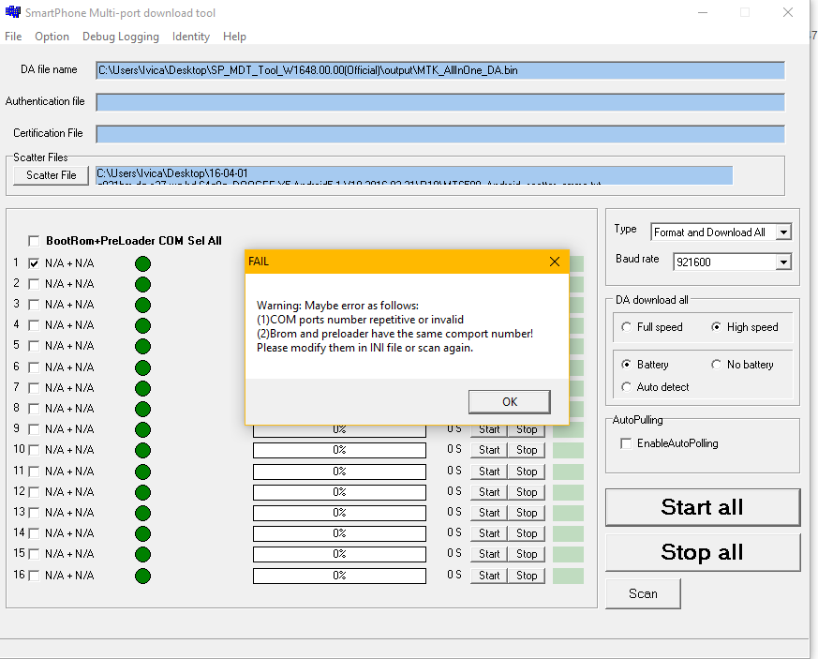Click the Stop all button
818x659 pixels.
[702, 552]
